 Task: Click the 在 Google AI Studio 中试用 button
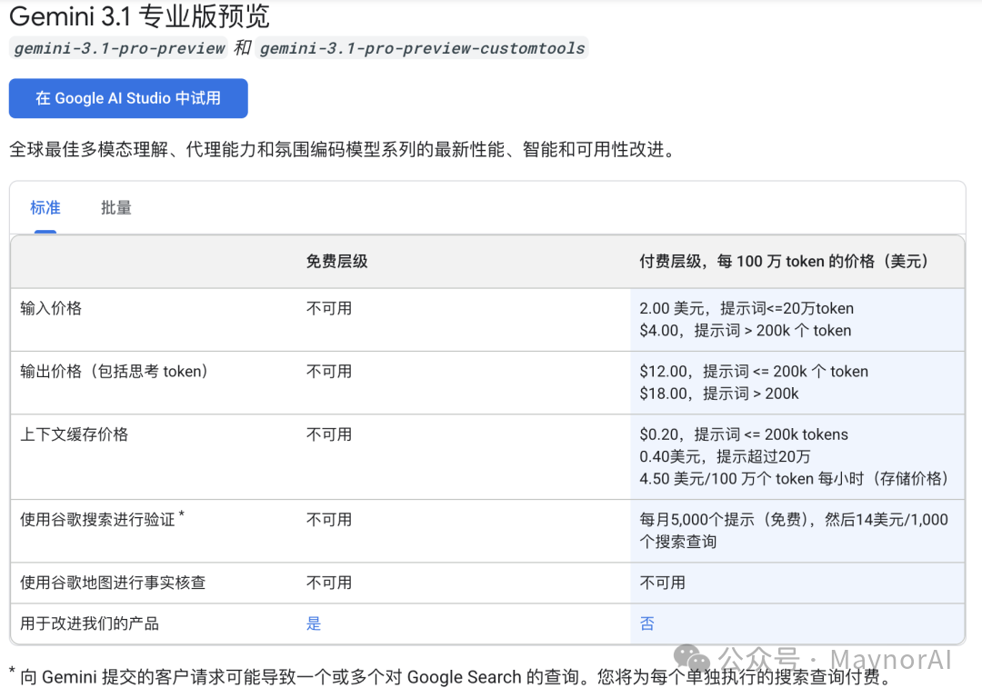point(127,98)
